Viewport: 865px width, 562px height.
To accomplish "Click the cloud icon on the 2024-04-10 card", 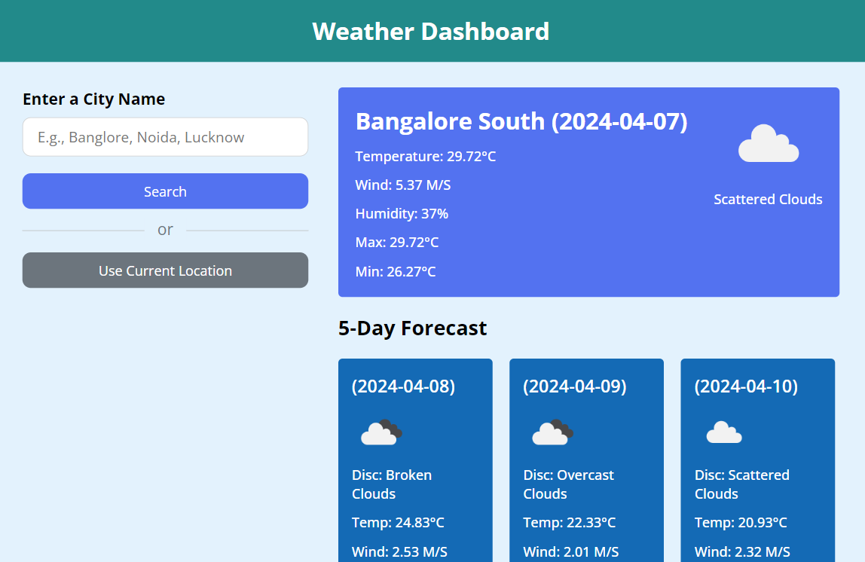I will 724,432.
